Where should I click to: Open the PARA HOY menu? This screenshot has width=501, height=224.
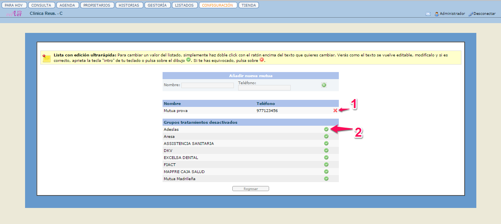click(14, 5)
